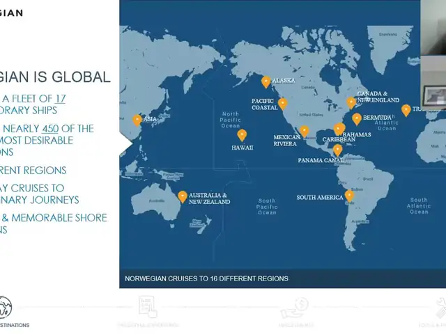Select the Hawaii map pin
Image resolution: width=446 pixels, height=334 pixels.
point(242,135)
